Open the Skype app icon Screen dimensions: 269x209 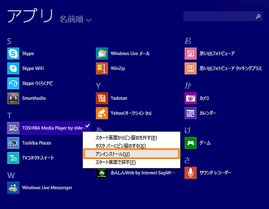coord(13,53)
